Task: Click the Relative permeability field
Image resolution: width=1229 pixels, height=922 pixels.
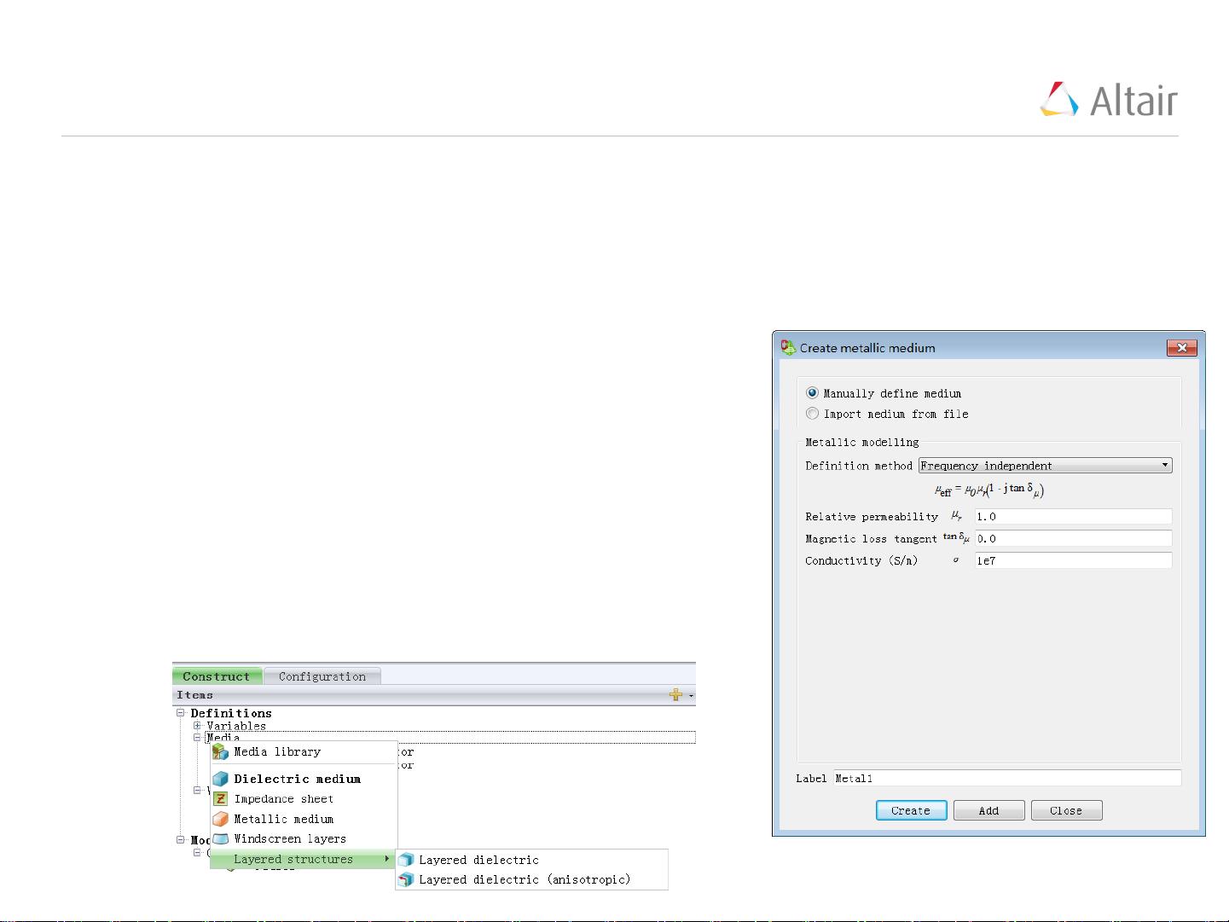Action: click(1073, 516)
